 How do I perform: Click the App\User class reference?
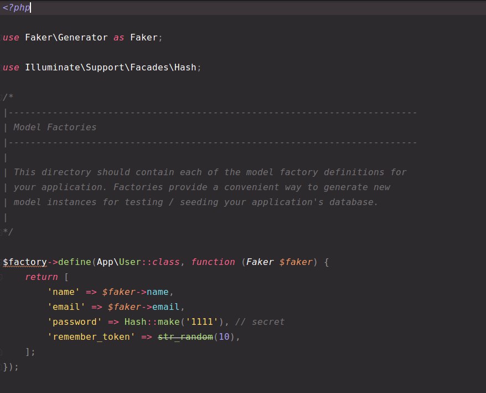click(x=119, y=262)
